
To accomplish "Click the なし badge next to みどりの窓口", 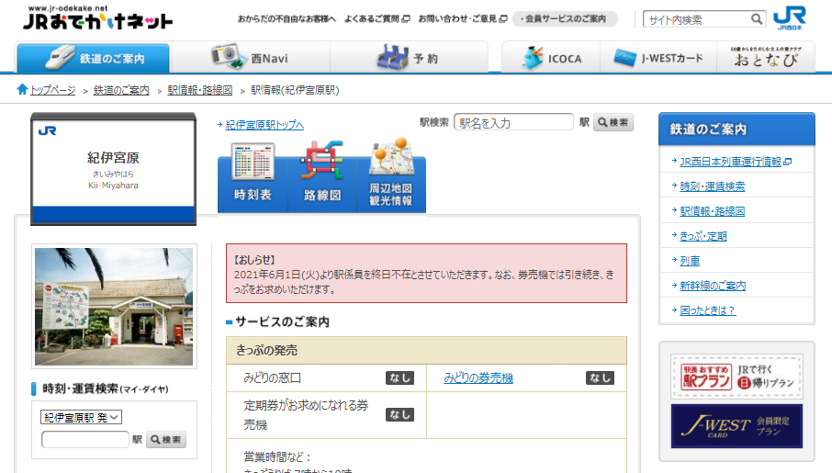I will click(399, 378).
